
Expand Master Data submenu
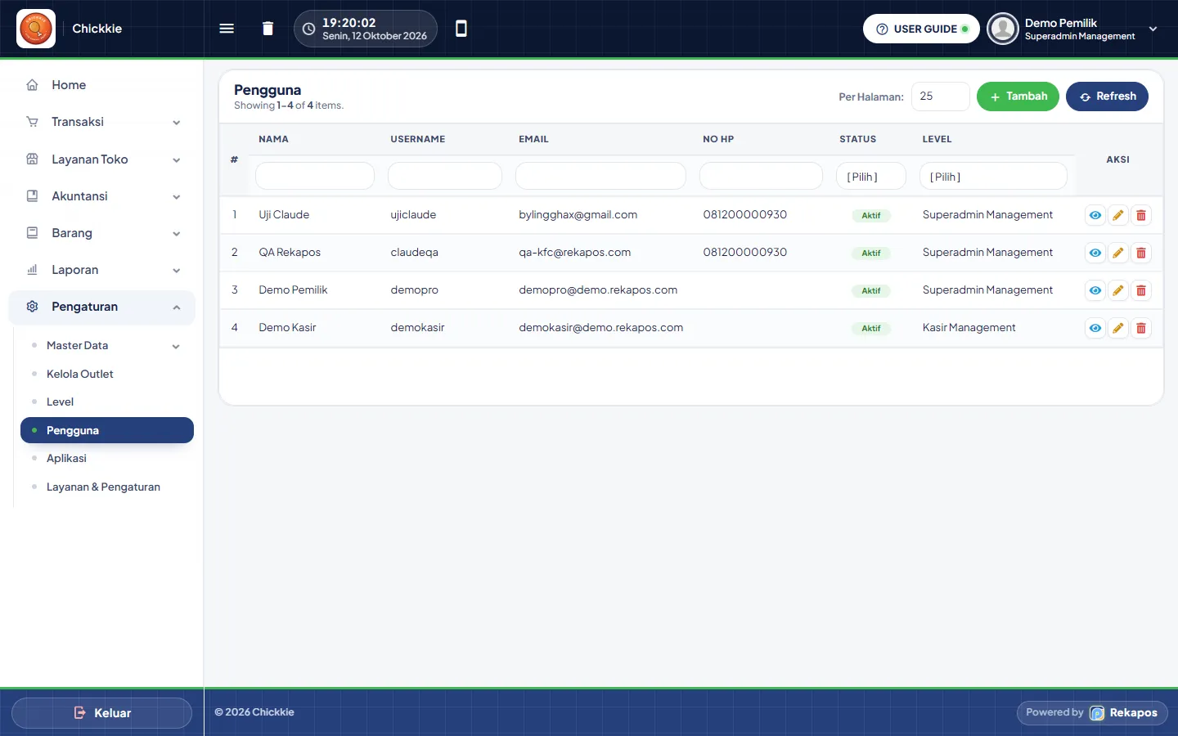coord(107,346)
